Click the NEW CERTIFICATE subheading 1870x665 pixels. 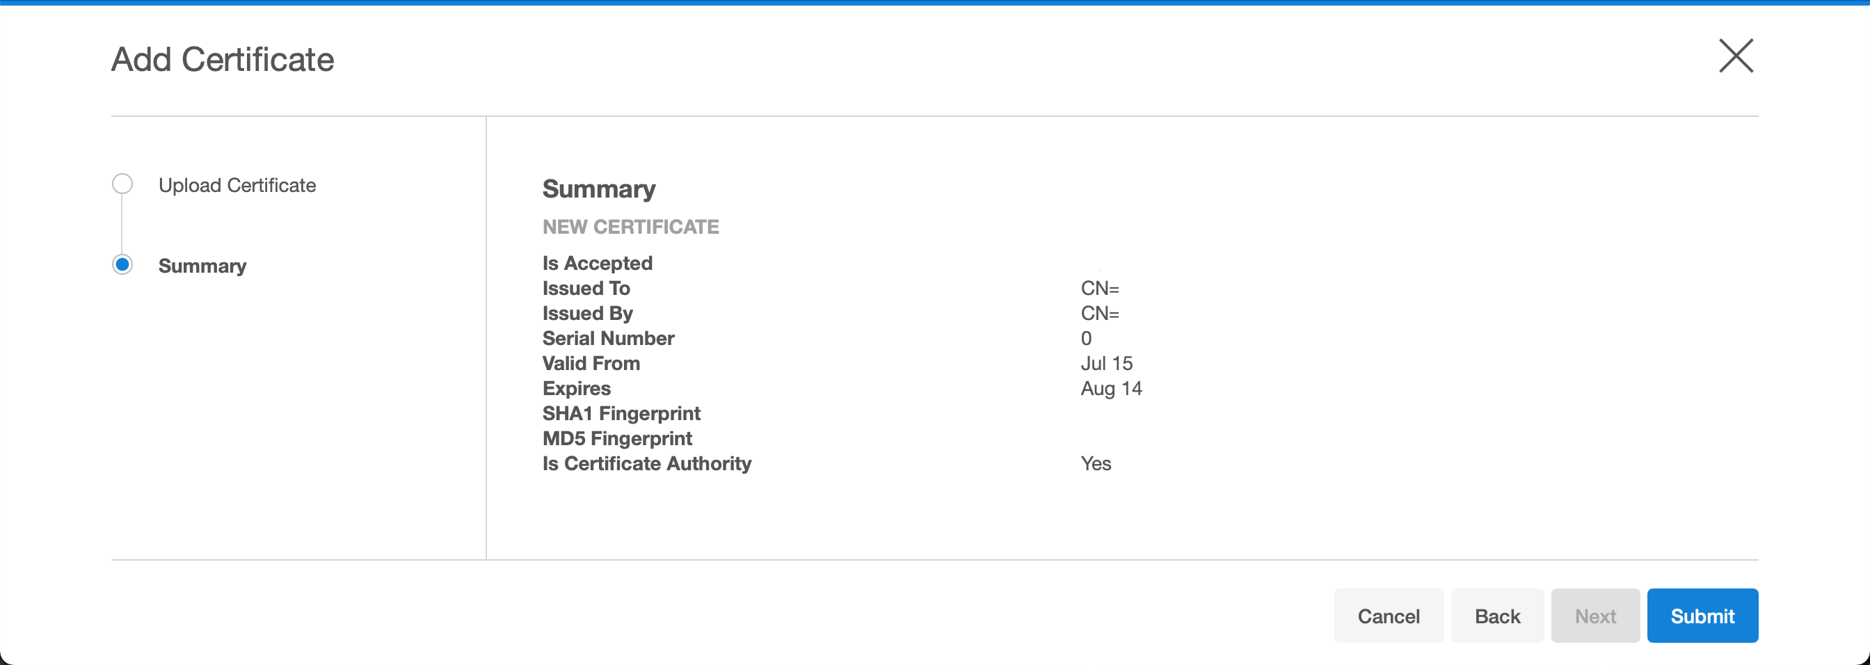[x=630, y=227]
